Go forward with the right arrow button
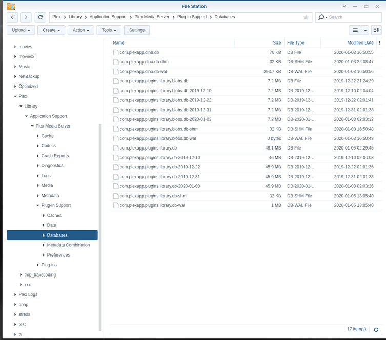Viewport: 386px width, 340px height. [26, 17]
